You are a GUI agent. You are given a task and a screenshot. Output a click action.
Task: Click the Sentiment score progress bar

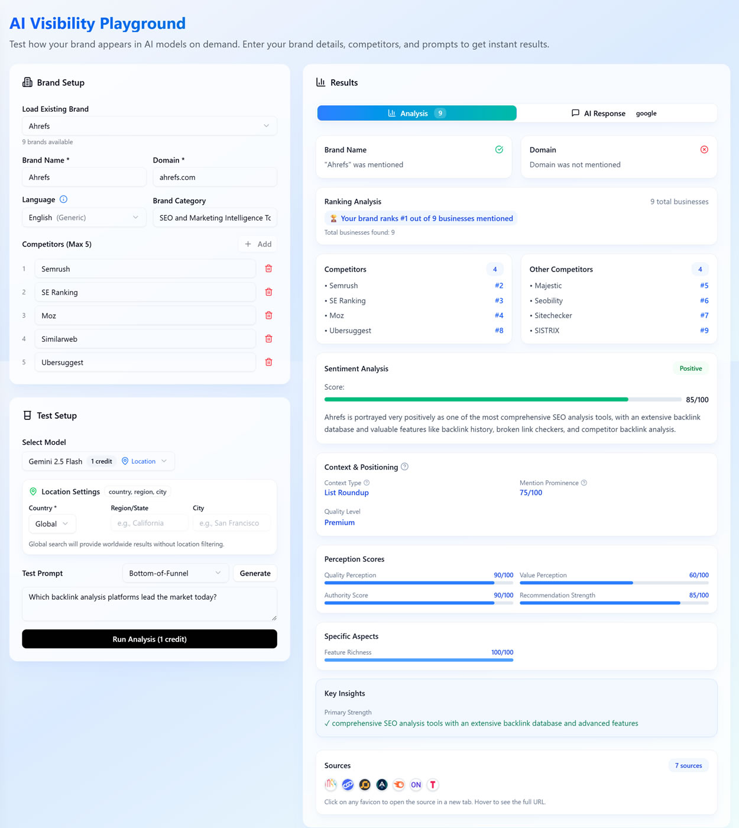click(x=503, y=400)
